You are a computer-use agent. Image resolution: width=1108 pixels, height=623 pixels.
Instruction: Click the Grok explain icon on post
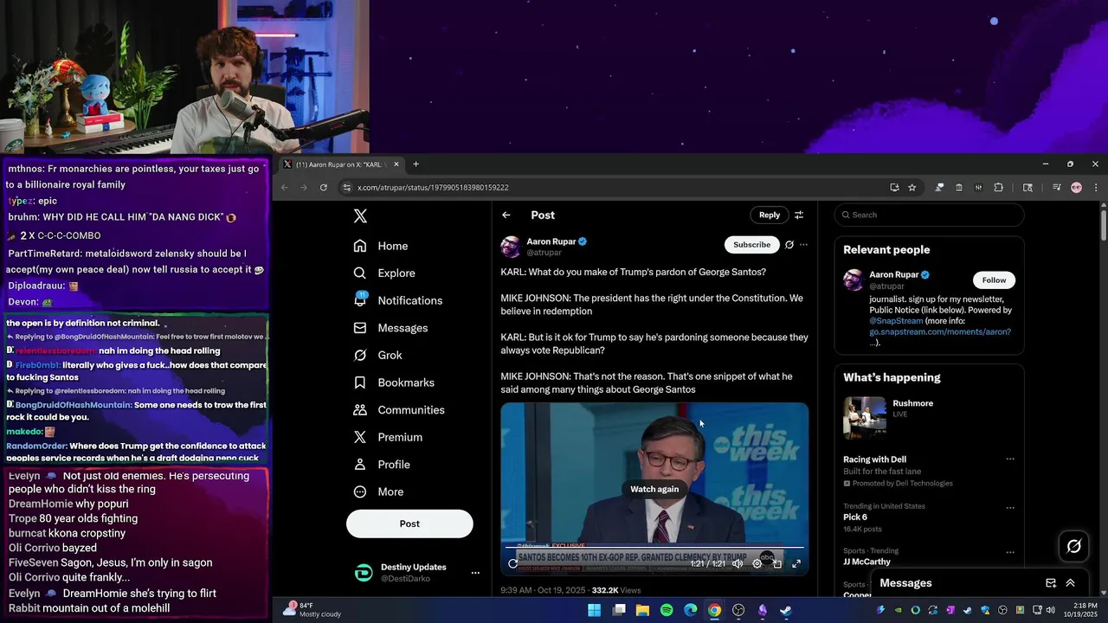pyautogui.click(x=789, y=245)
